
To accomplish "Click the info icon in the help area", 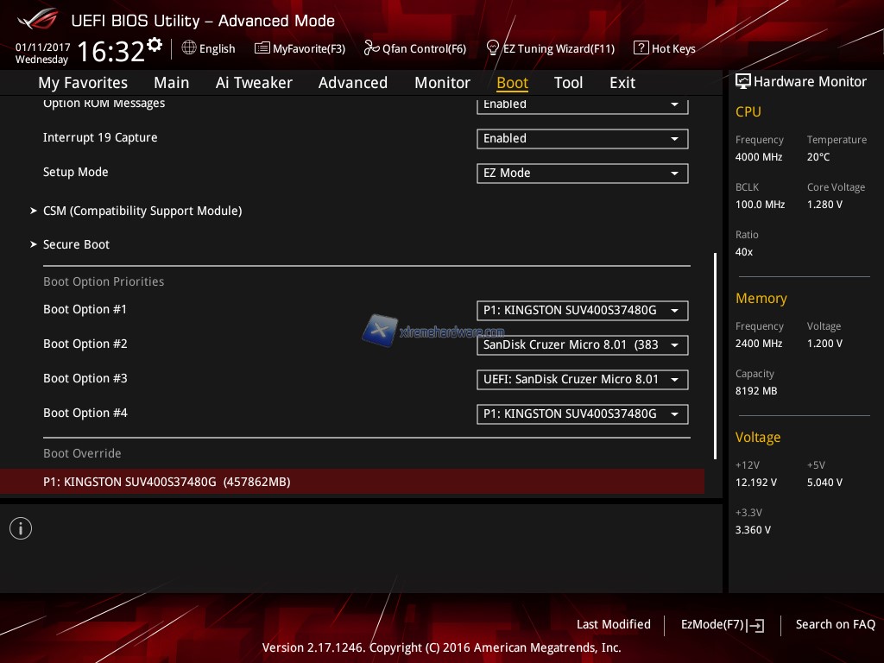I will click(x=21, y=528).
